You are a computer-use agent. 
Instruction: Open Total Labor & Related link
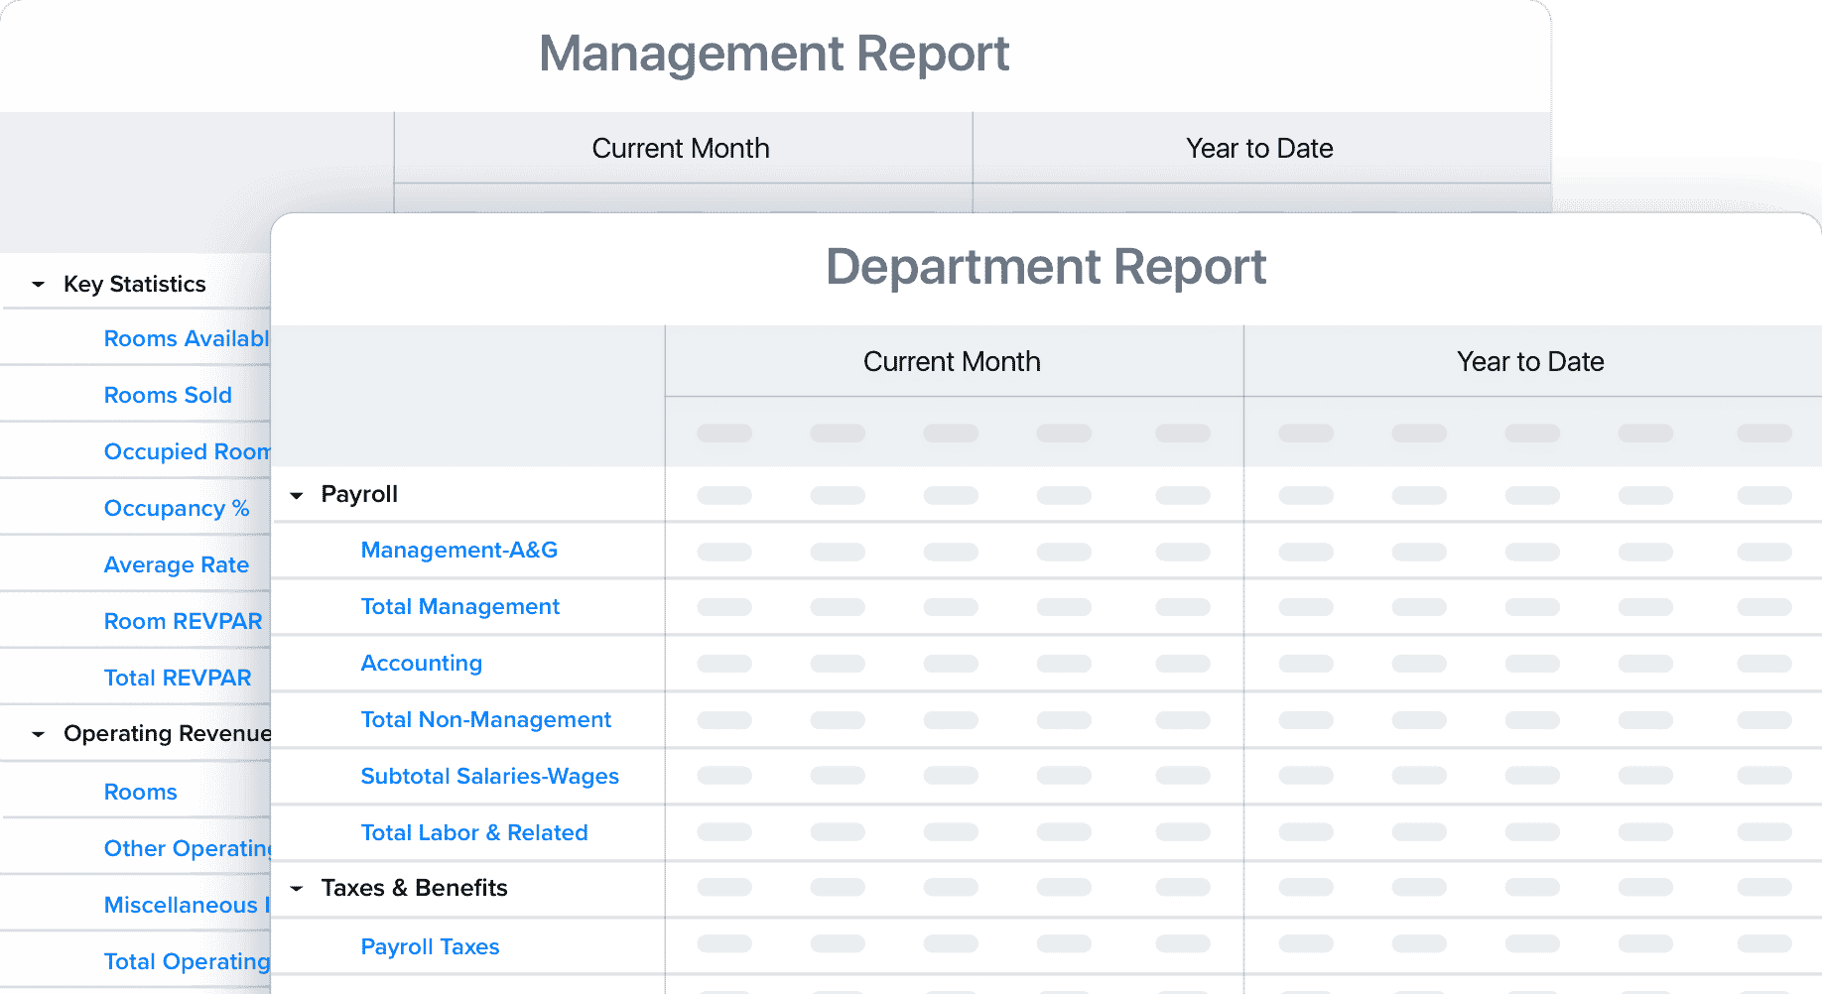(474, 832)
